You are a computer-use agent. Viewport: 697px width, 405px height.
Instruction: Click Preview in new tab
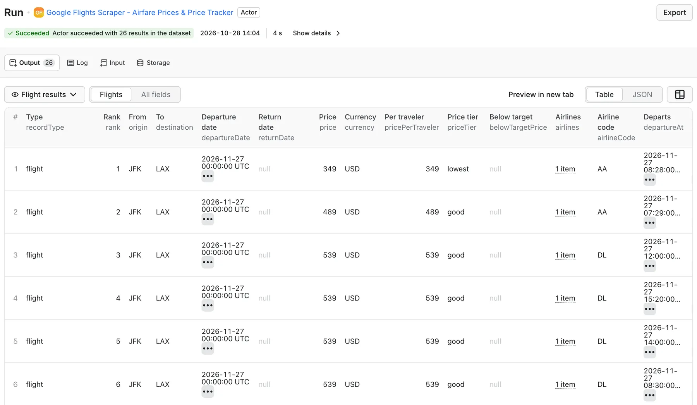541,94
